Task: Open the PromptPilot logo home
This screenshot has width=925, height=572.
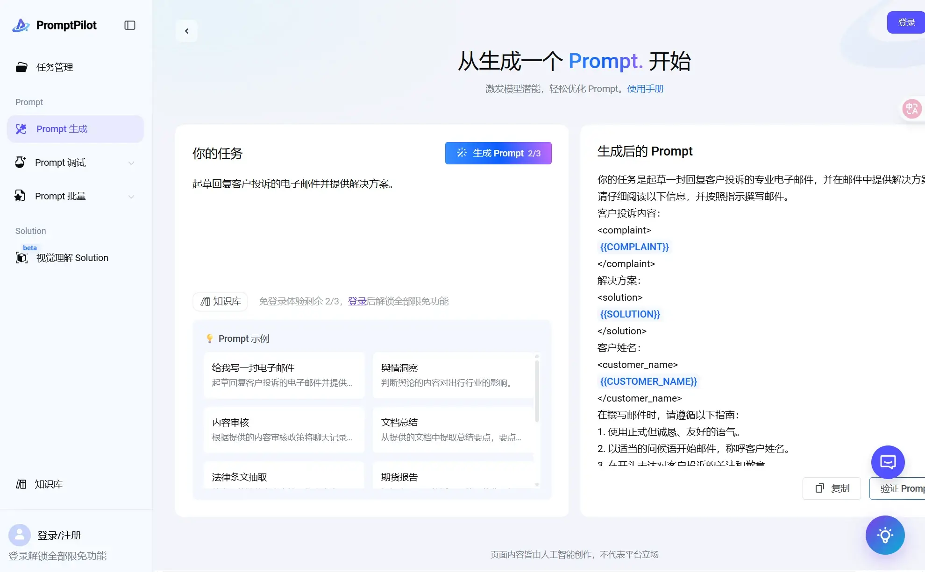Action: 55,25
